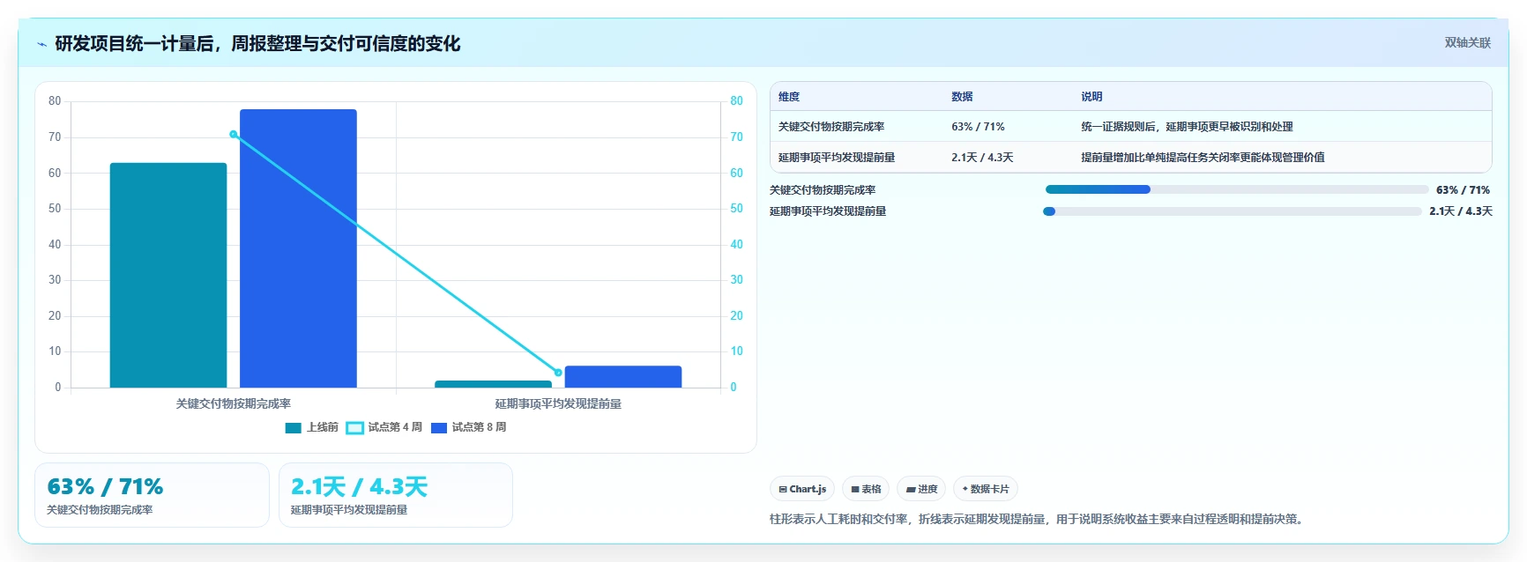Viewport: 1527px width, 562px height.
Task: Click the 上线前 bar for 关键交付物按期完成率
Action: [168, 275]
